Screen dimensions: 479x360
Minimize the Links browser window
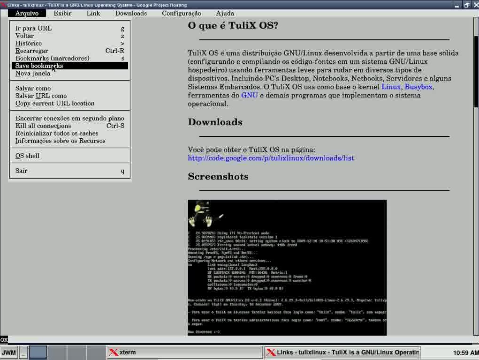[x=456, y=5]
